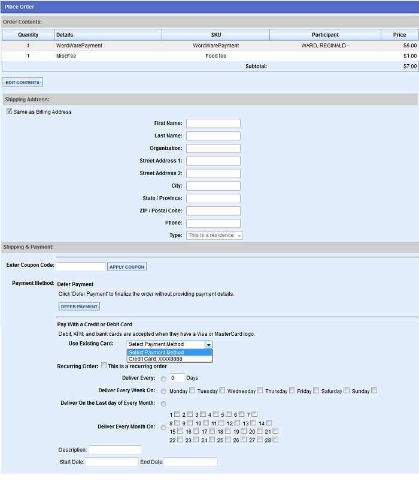The image size is (419, 481).
Task: Check day 1 of month checkbox
Action: pos(177,414)
